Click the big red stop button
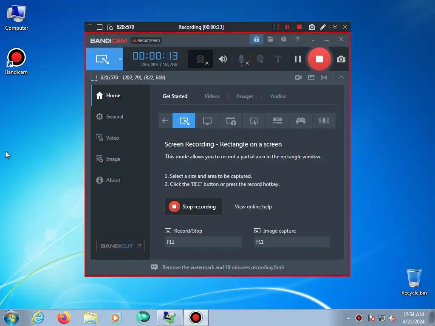 point(319,59)
